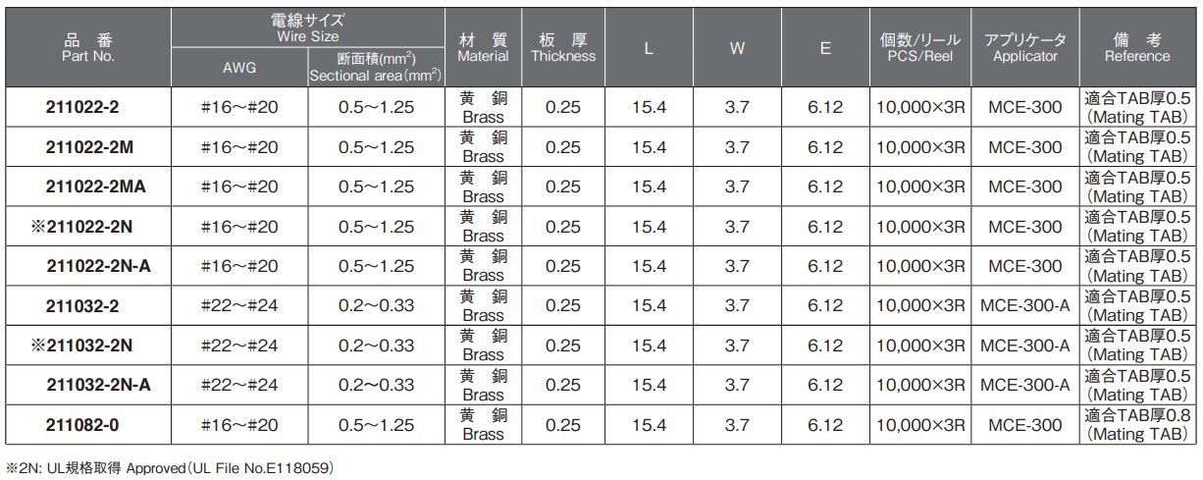
Task: Select part number 211022-2 cell
Action: [87, 108]
